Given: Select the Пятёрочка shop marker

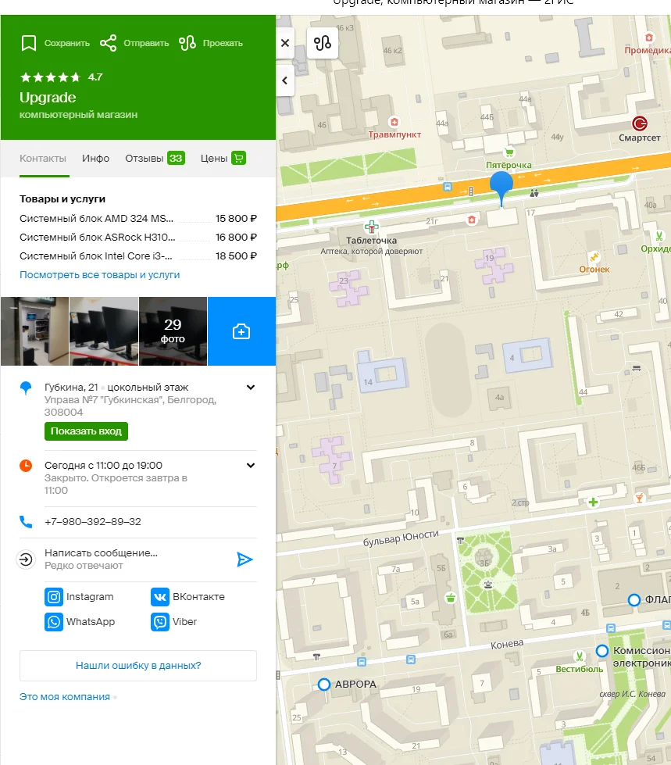Looking at the screenshot, I should click(x=509, y=152).
